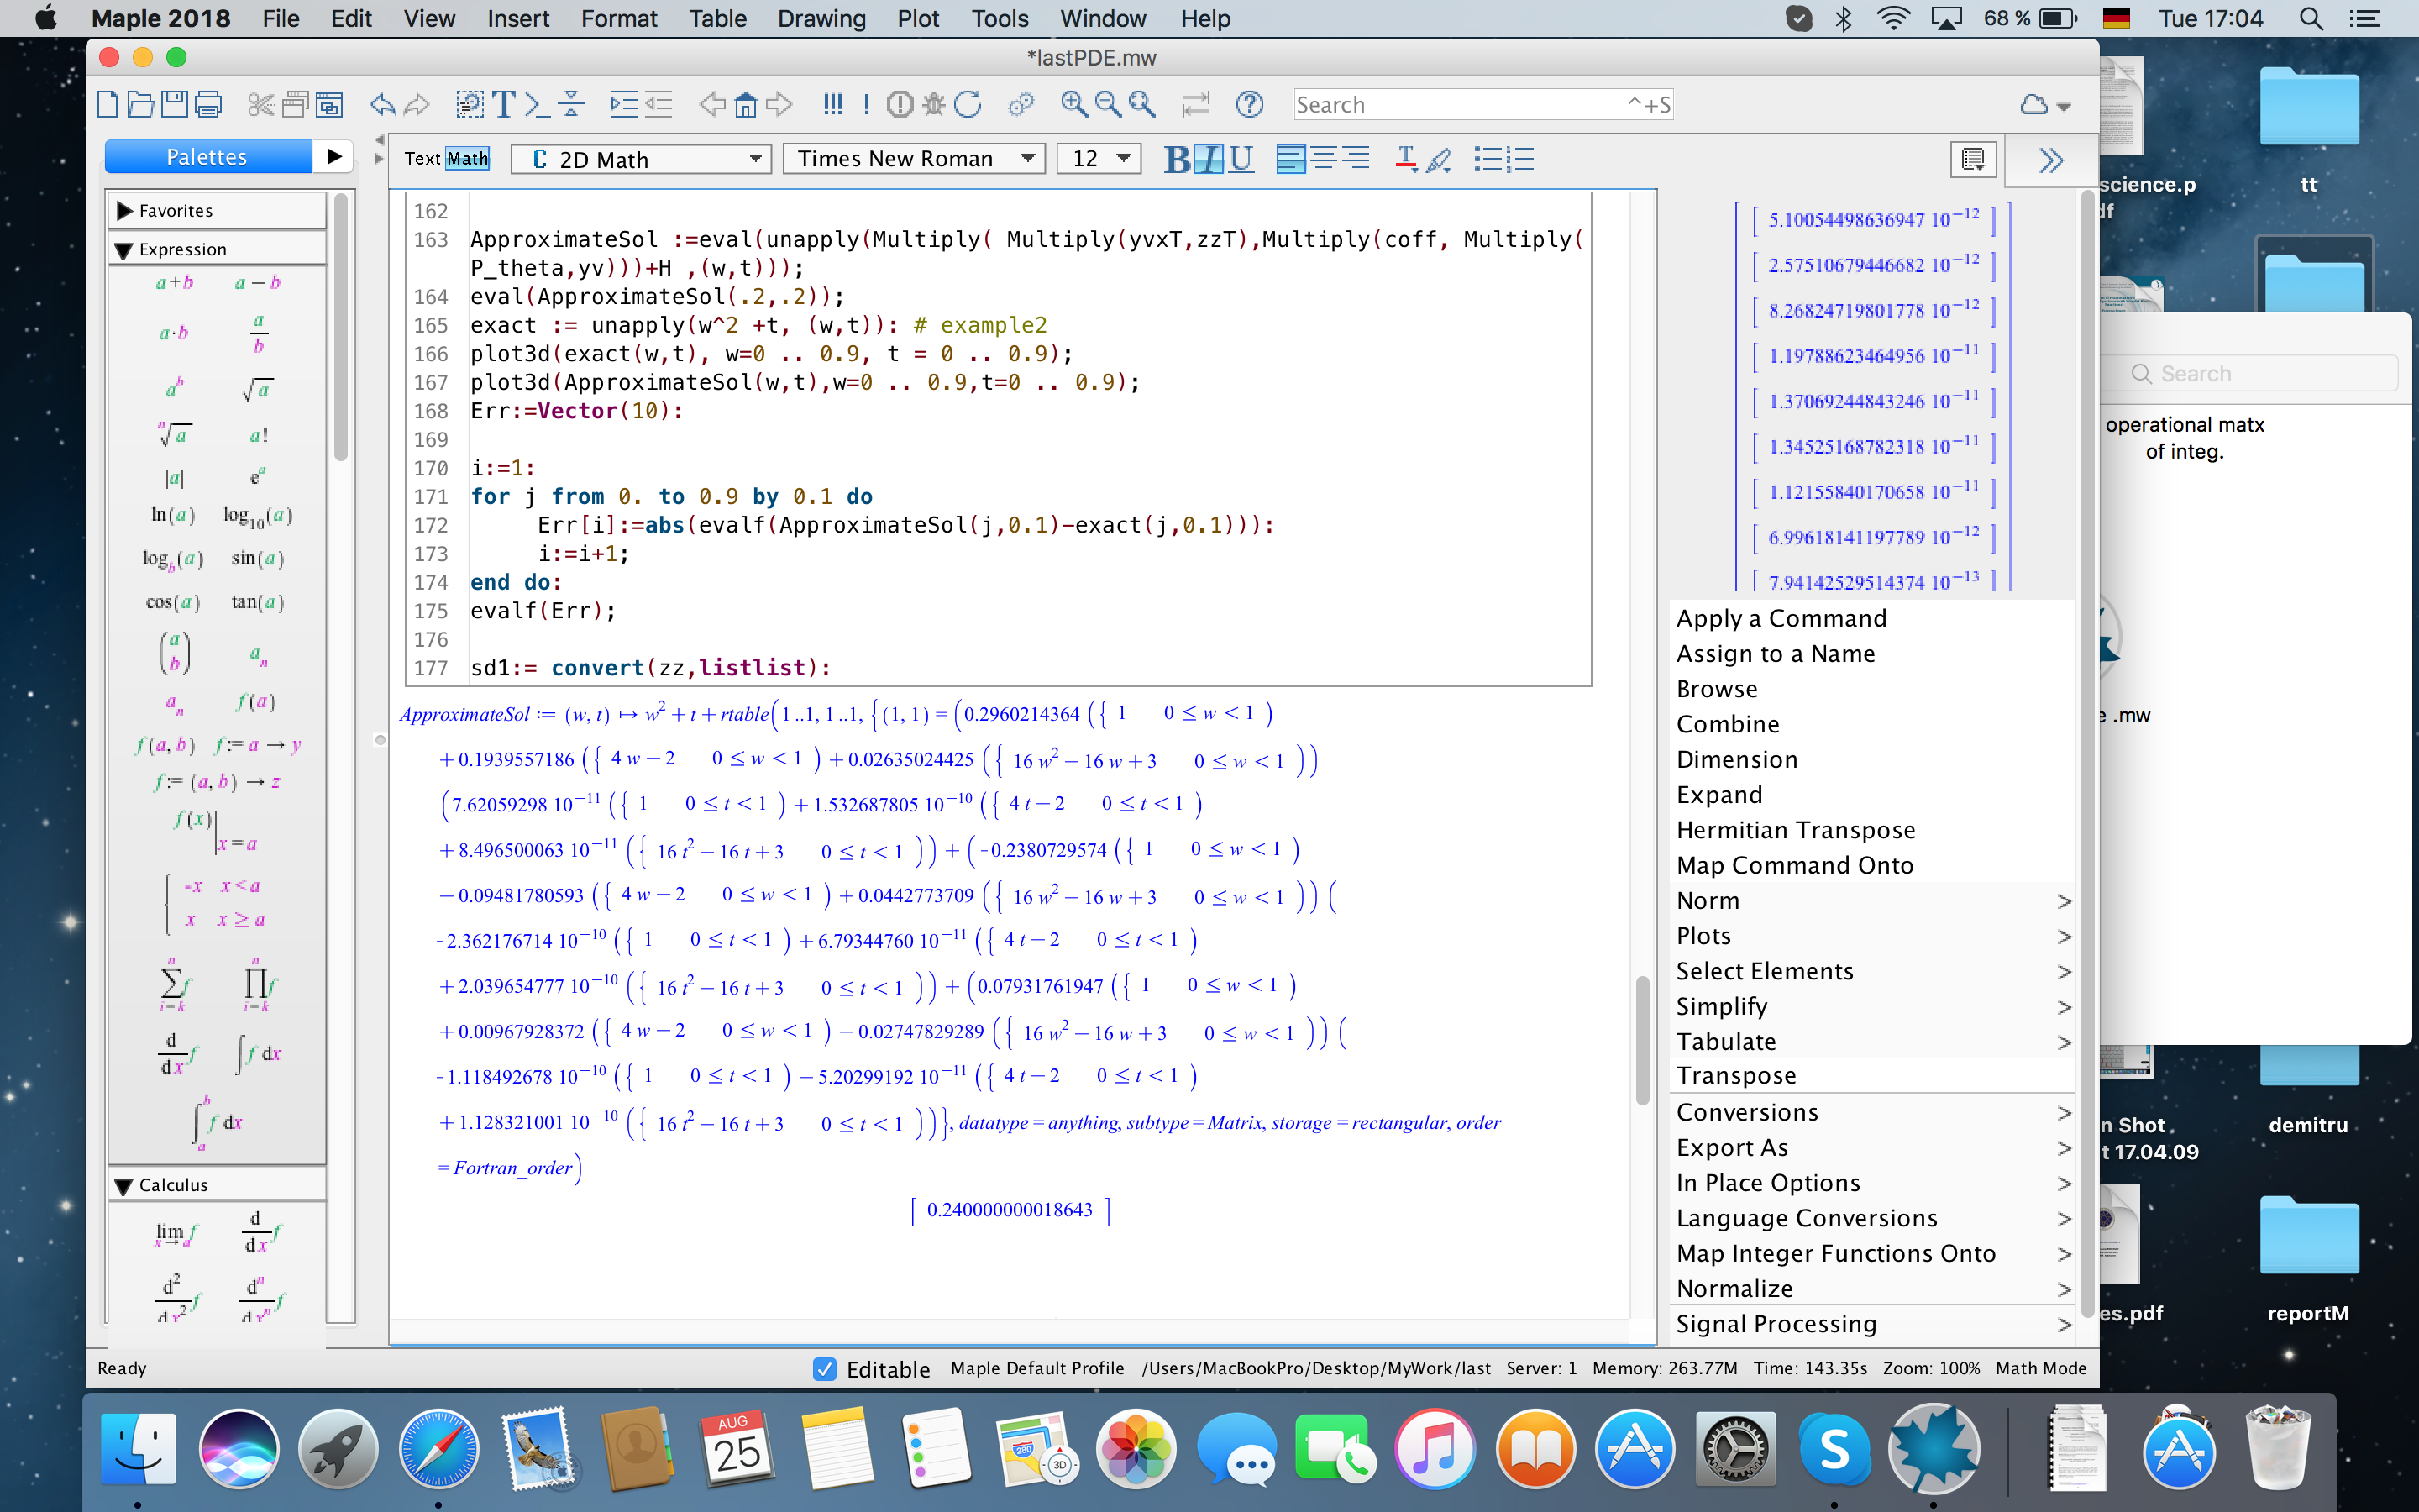This screenshot has width=2419, height=1512.
Task: Create a new document with toolbar icon
Action: [x=108, y=104]
